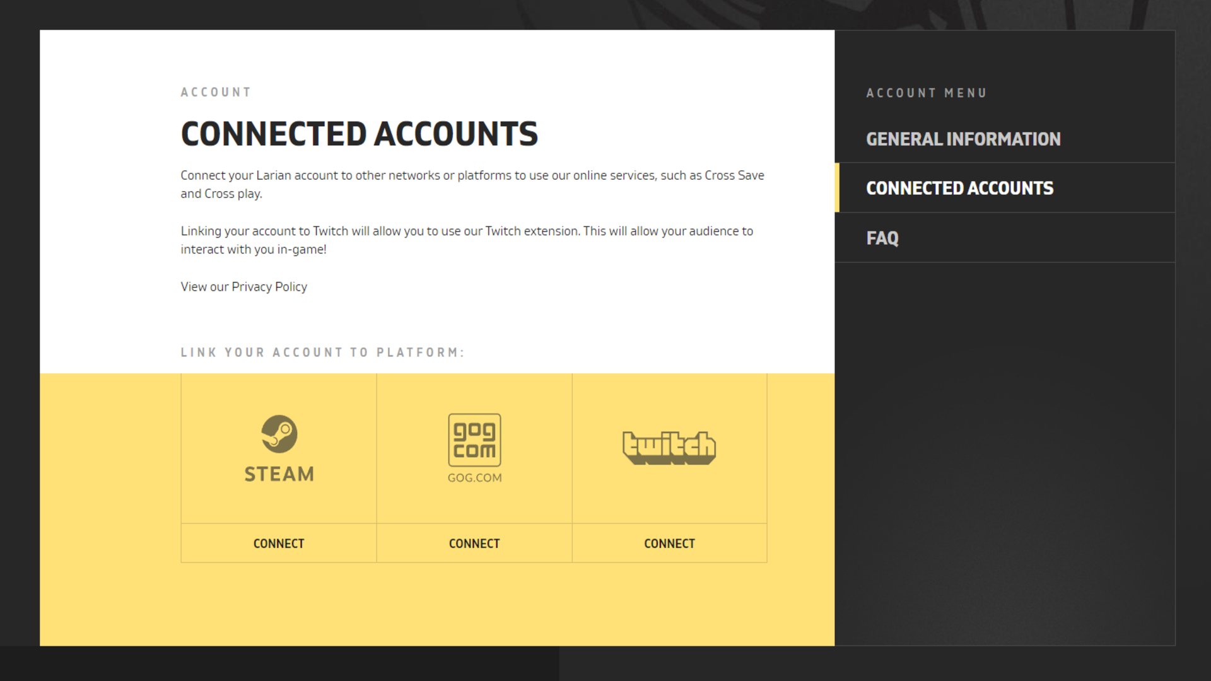Screen dimensions: 1211x681
Task: Select Connected Accounts in the account menu
Action: [959, 188]
